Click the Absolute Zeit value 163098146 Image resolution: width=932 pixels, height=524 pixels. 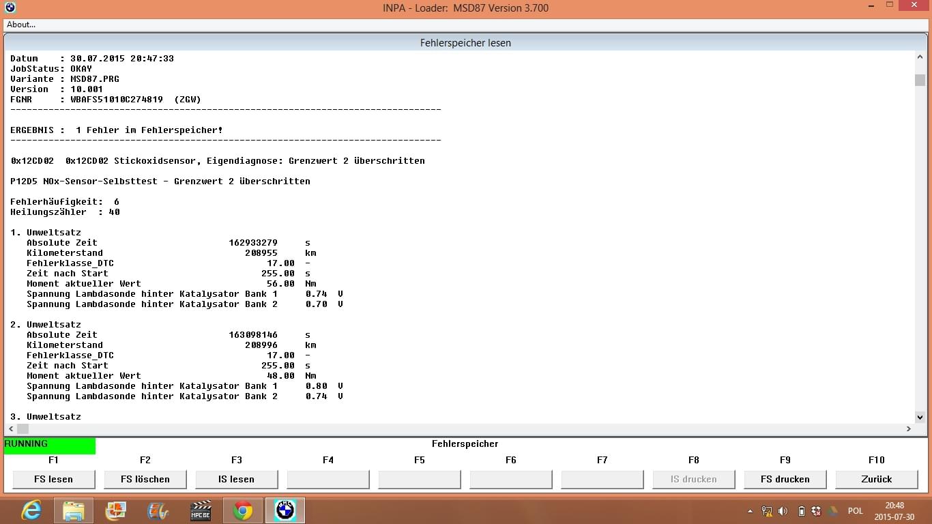point(253,335)
